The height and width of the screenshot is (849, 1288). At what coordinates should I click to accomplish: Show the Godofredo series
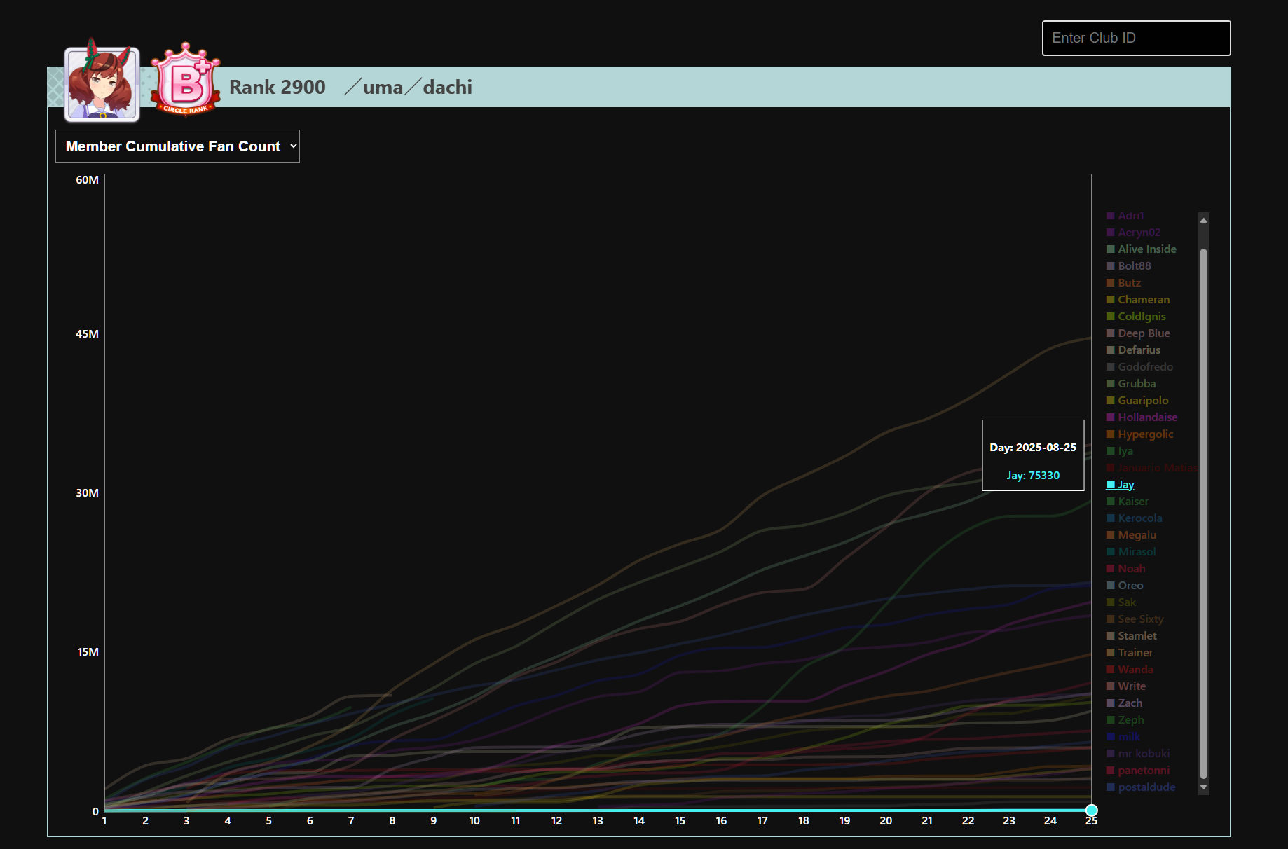pos(1139,367)
